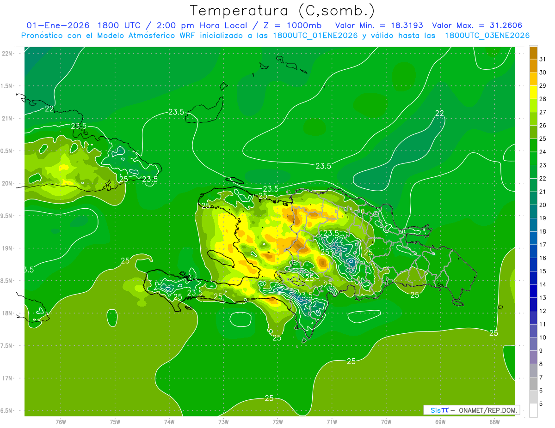
Task: Click the "20N" latitude axis label
Action: tap(7, 183)
